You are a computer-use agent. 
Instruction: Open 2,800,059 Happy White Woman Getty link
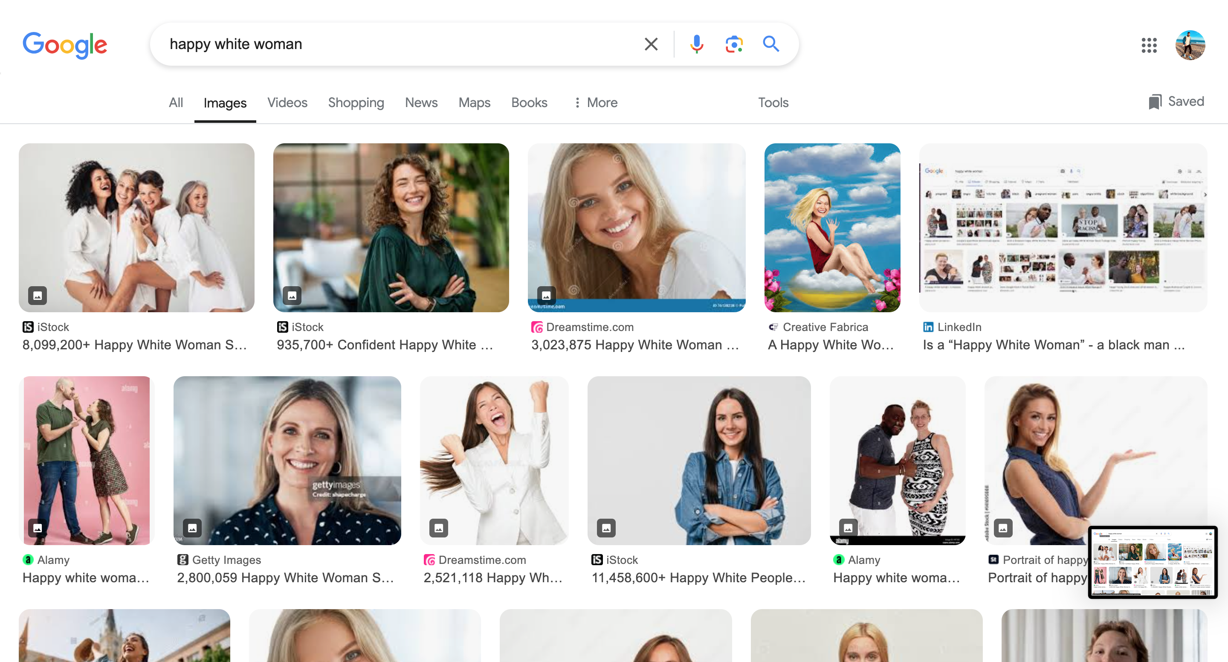click(285, 578)
